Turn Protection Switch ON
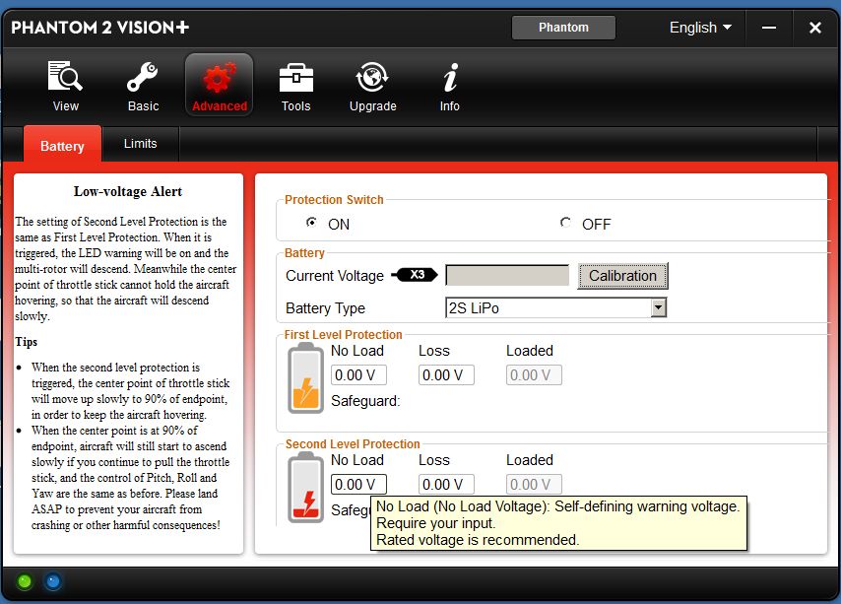Image resolution: width=841 pixels, height=604 pixels. tap(311, 222)
